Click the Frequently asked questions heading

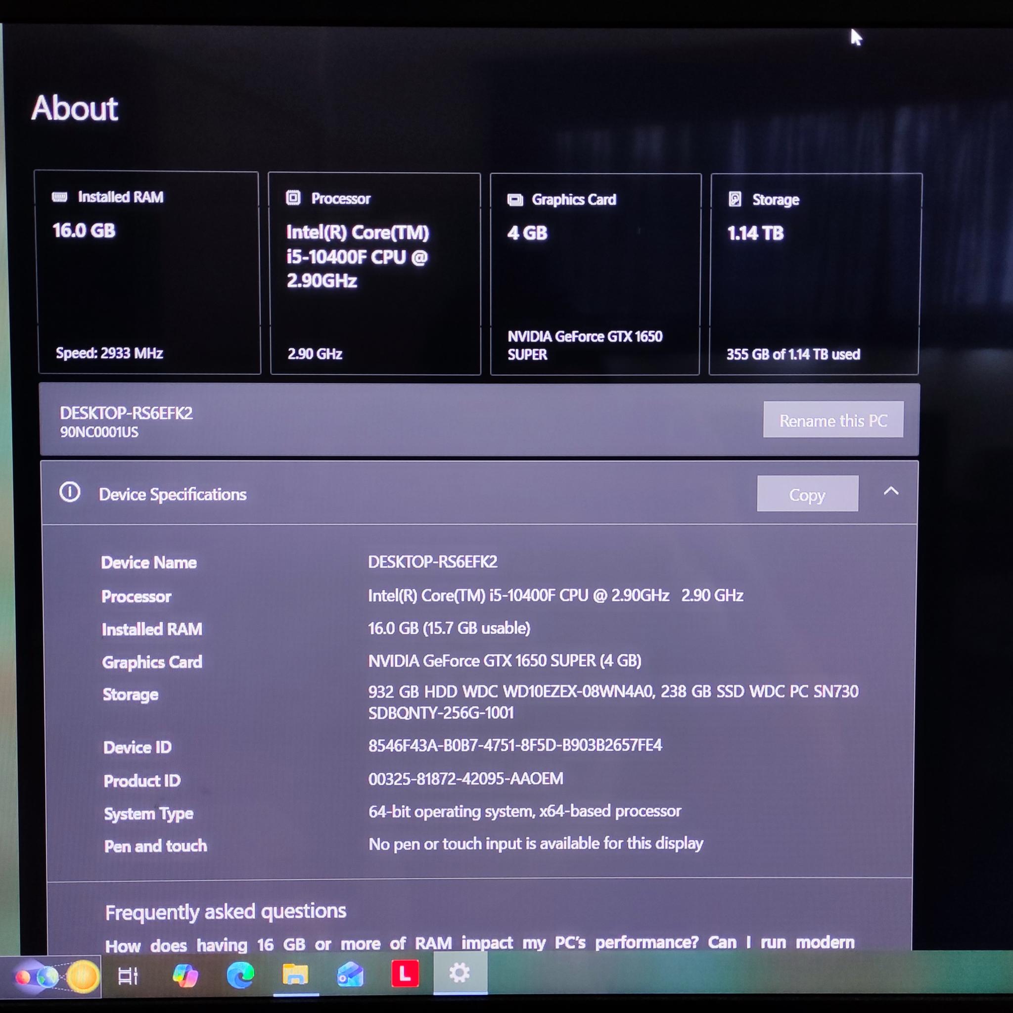coord(226,912)
